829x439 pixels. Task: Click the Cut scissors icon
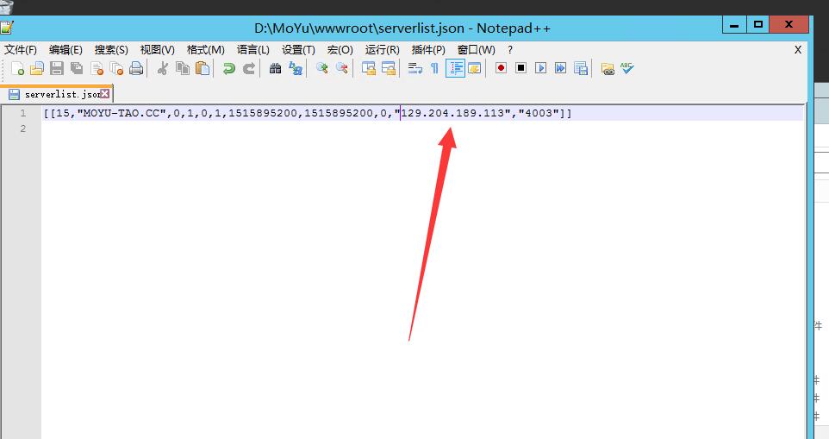(x=162, y=68)
